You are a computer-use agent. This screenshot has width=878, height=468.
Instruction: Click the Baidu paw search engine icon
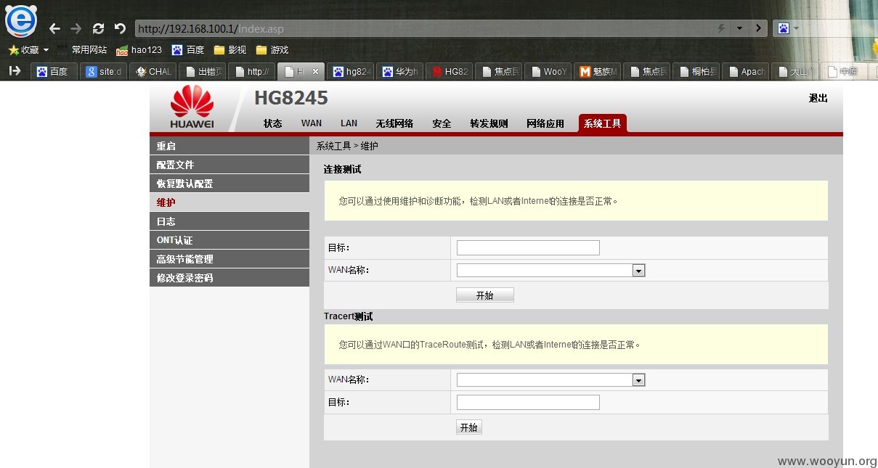(784, 28)
